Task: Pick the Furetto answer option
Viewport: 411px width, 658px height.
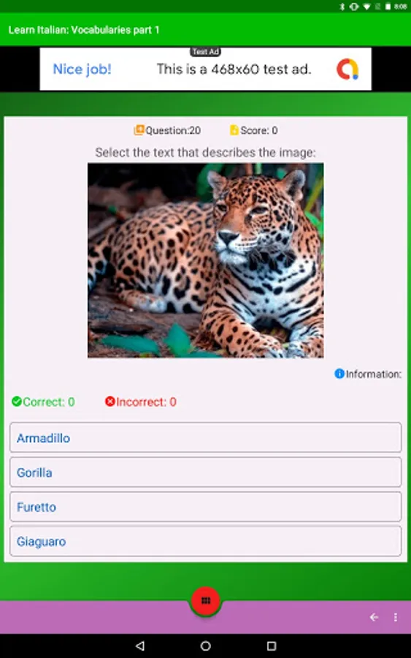Action: pyautogui.click(x=205, y=507)
